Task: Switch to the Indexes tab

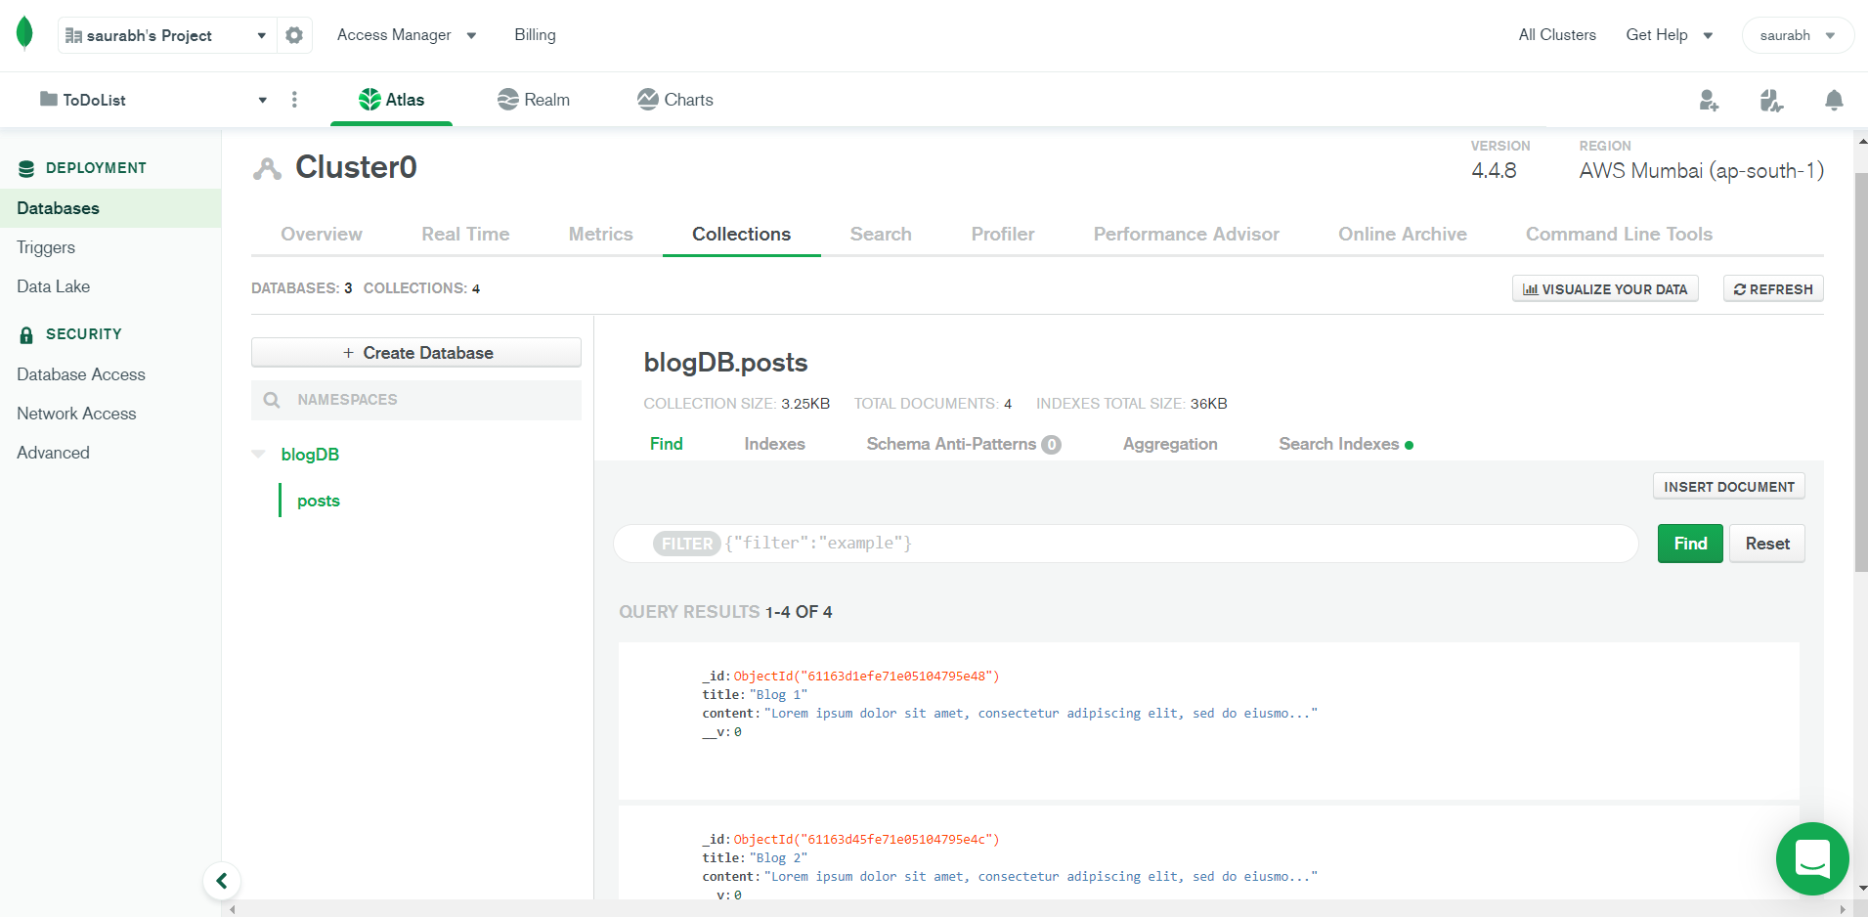Action: (x=775, y=444)
